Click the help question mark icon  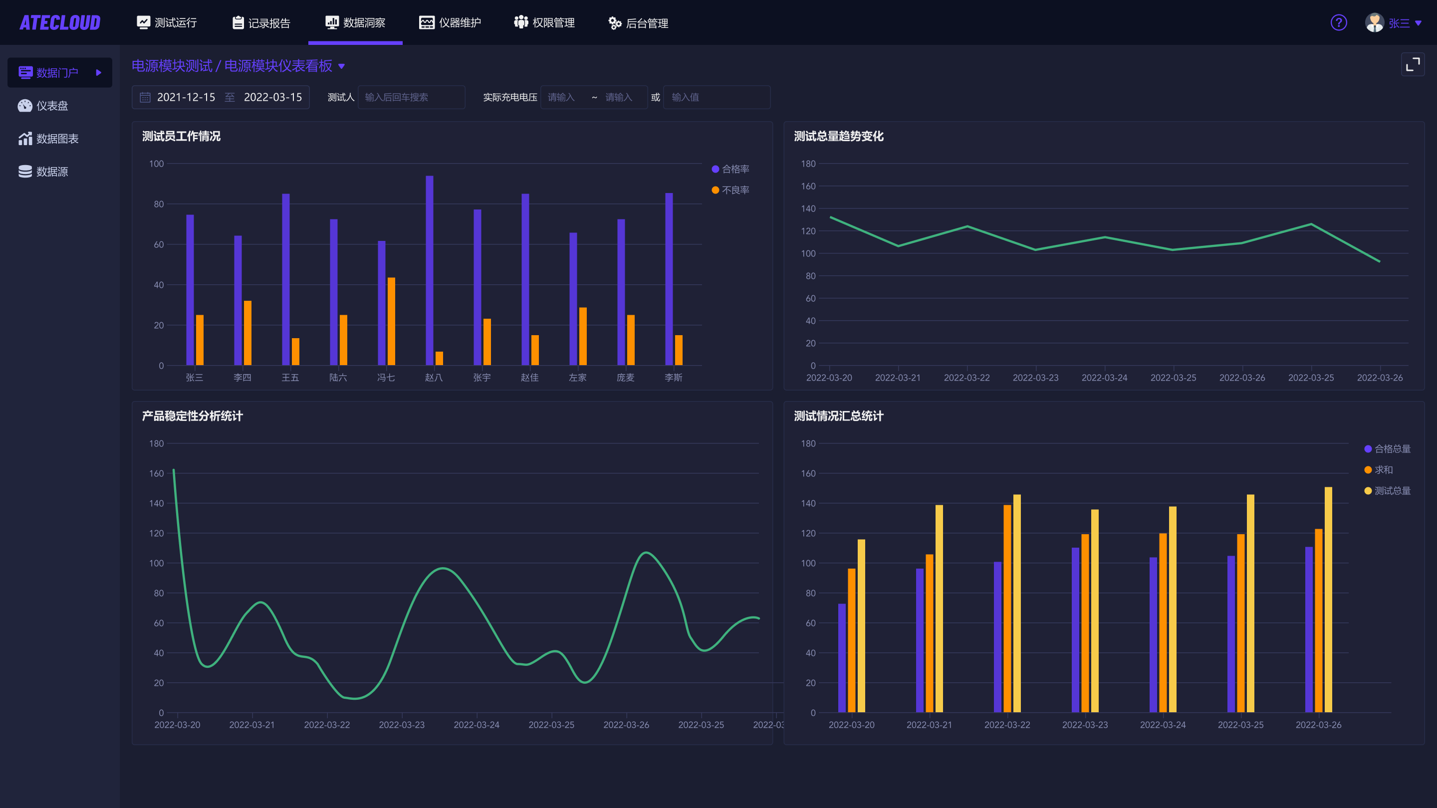coord(1338,23)
